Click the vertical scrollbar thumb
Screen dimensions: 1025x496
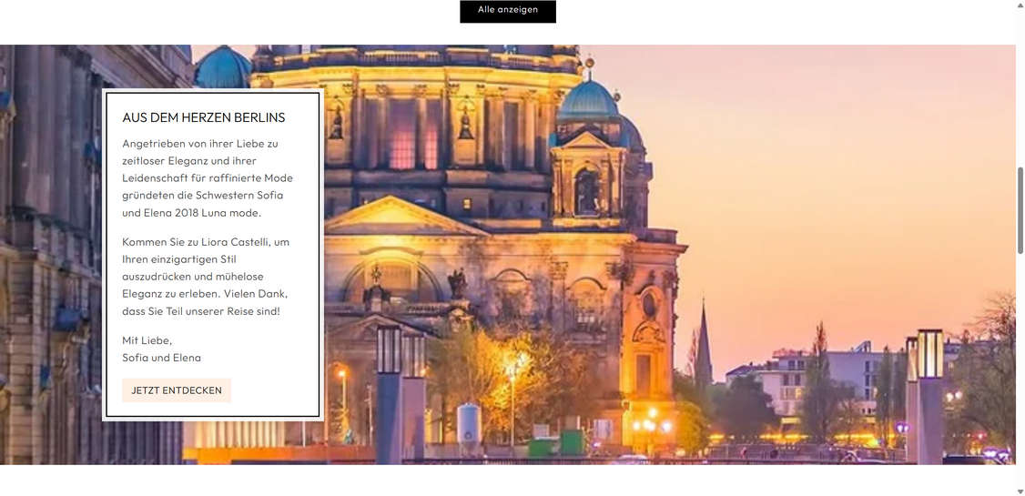click(x=1020, y=210)
